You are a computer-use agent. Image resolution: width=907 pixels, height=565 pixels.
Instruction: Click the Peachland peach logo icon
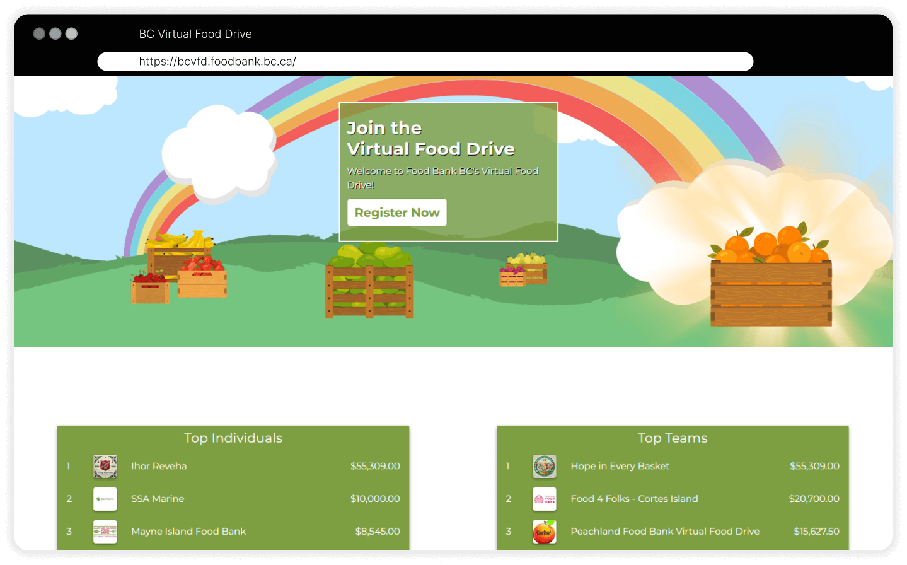pos(545,532)
